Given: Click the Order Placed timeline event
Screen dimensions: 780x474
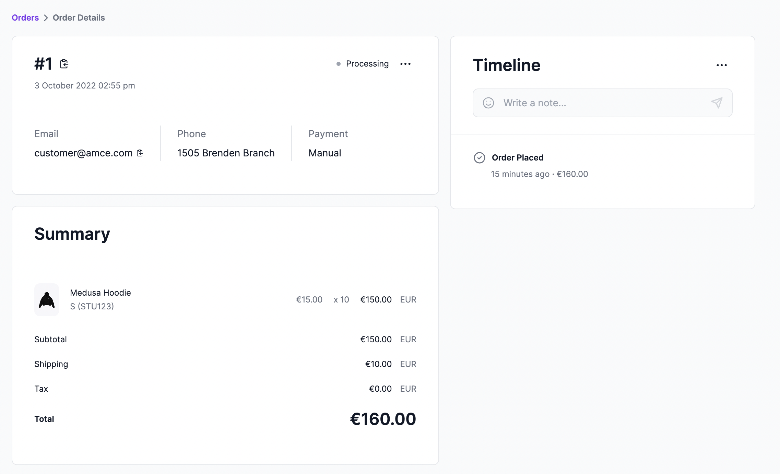Looking at the screenshot, I should (517, 158).
